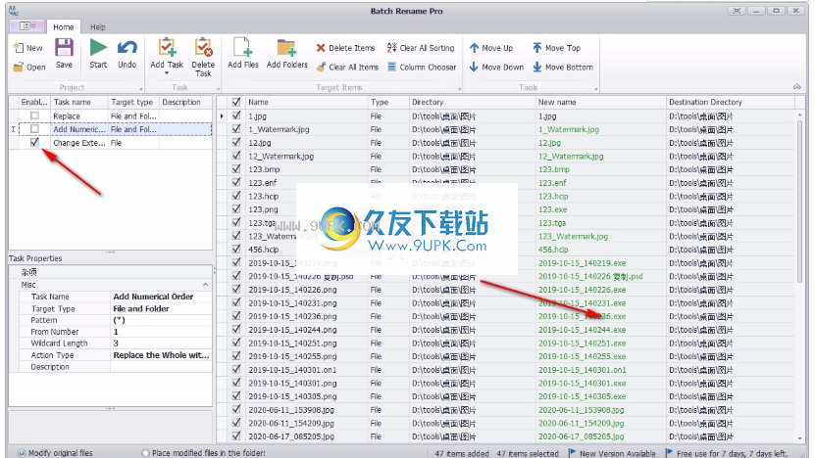
Task: Move the selected item down
Action: coord(496,67)
